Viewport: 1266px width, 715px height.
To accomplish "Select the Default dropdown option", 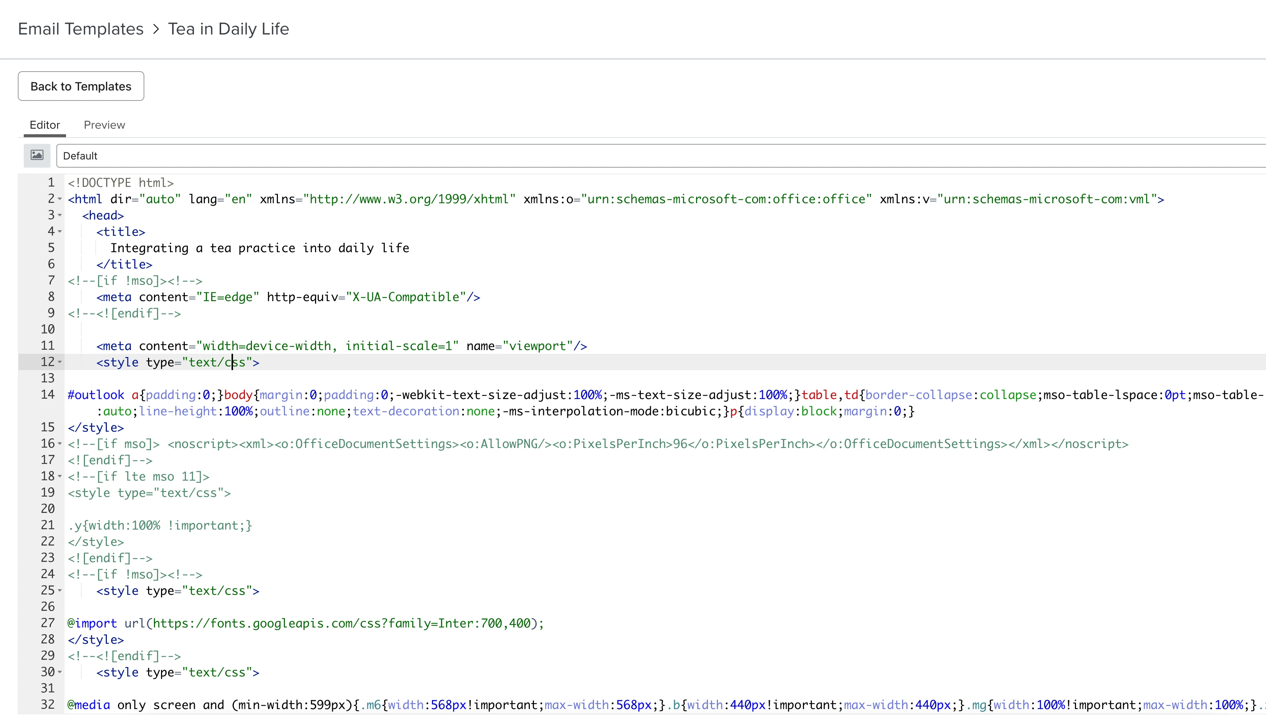I will (80, 155).
